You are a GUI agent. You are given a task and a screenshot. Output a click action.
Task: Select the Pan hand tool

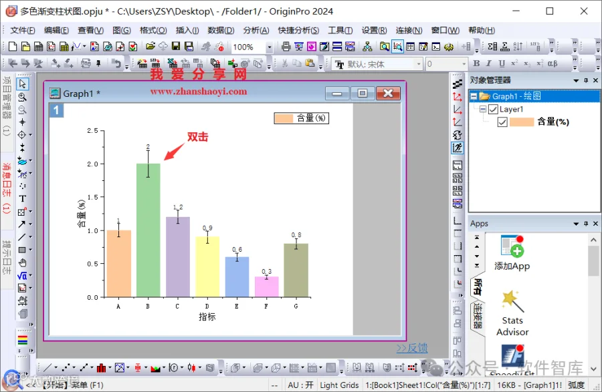[22, 262]
